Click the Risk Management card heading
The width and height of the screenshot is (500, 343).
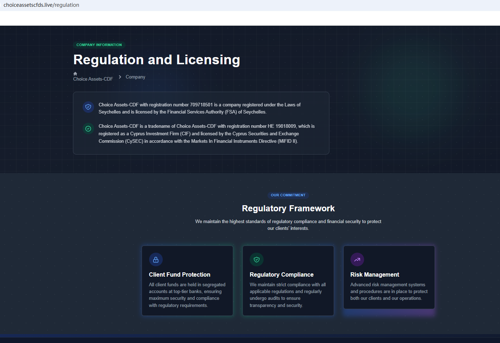tap(374, 274)
